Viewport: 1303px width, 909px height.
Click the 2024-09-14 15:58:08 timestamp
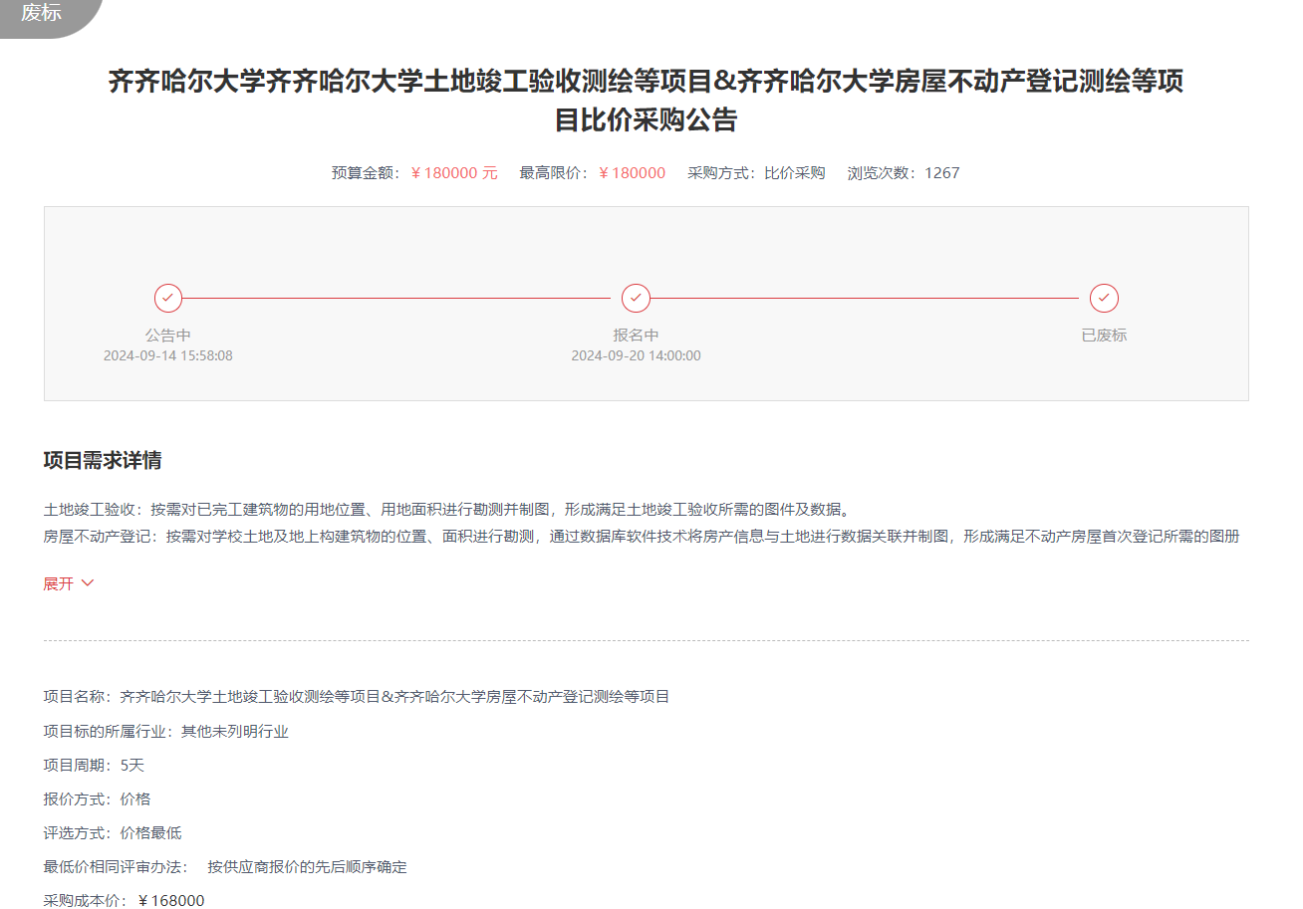[x=168, y=355]
